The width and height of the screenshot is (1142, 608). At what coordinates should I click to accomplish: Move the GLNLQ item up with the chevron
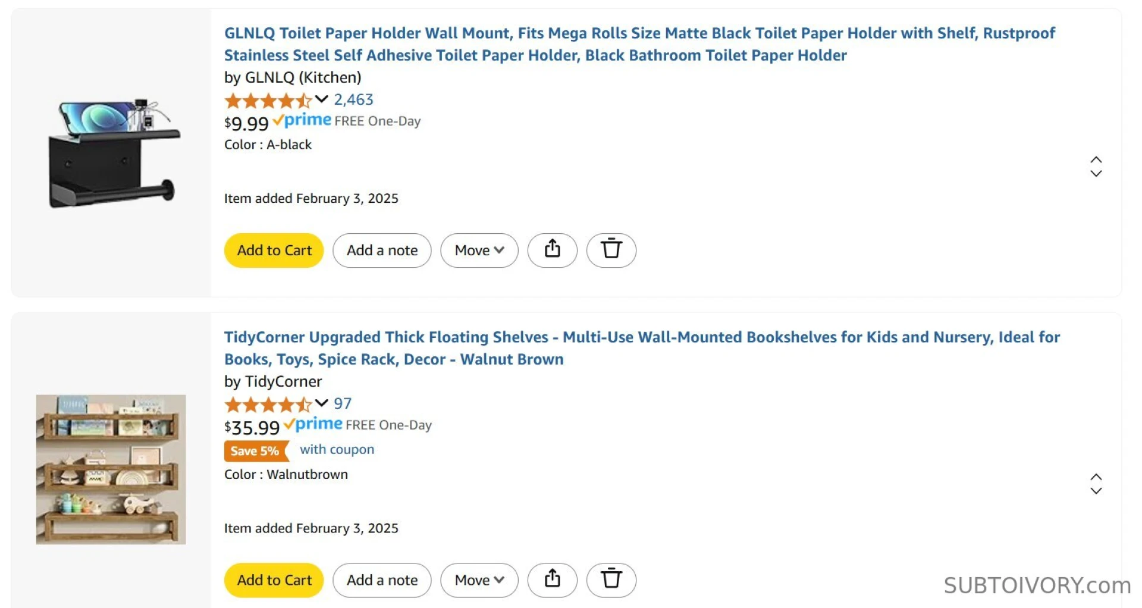(1097, 159)
